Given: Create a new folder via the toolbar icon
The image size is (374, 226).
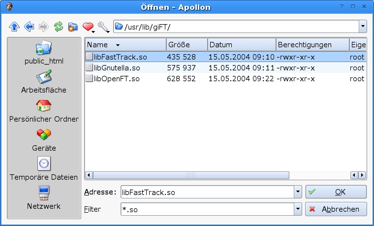Looking at the screenshot, I should [73, 27].
